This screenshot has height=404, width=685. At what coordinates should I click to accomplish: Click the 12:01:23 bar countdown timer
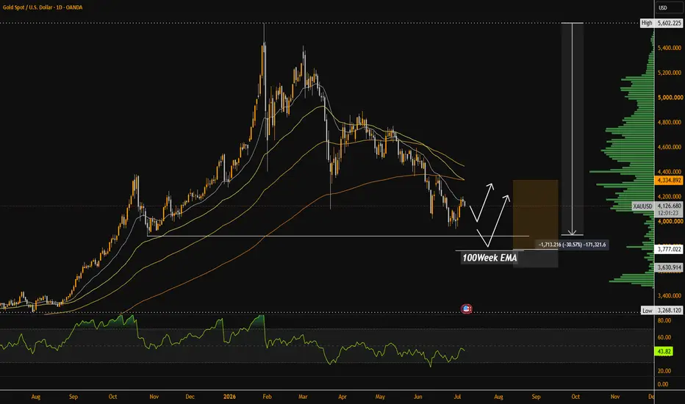(669, 213)
